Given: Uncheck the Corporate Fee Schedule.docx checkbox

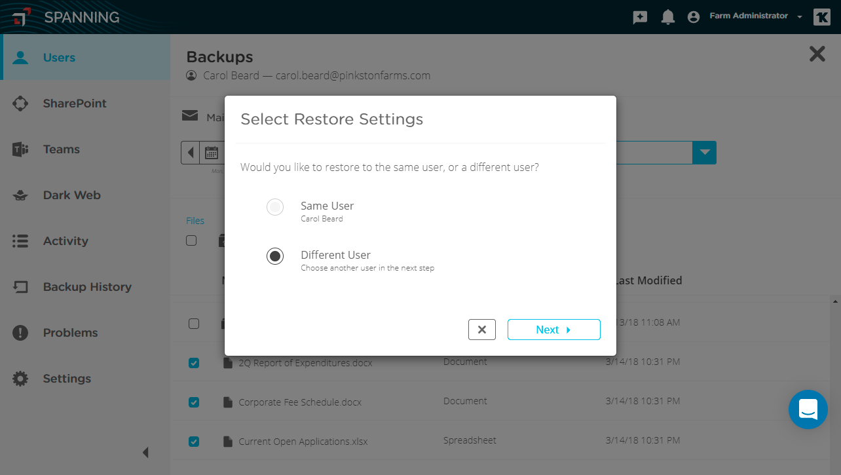Looking at the screenshot, I should 194,402.
